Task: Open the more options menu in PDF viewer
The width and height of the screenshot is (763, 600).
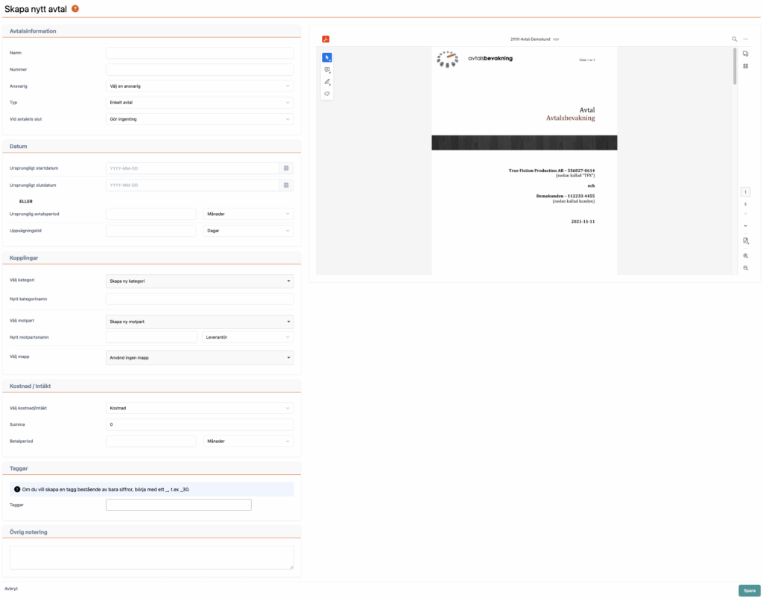Action: click(746, 39)
